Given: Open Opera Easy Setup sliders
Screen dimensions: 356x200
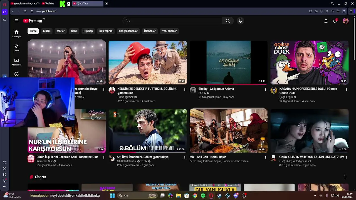Looking at the screenshot, I should tap(338, 11).
